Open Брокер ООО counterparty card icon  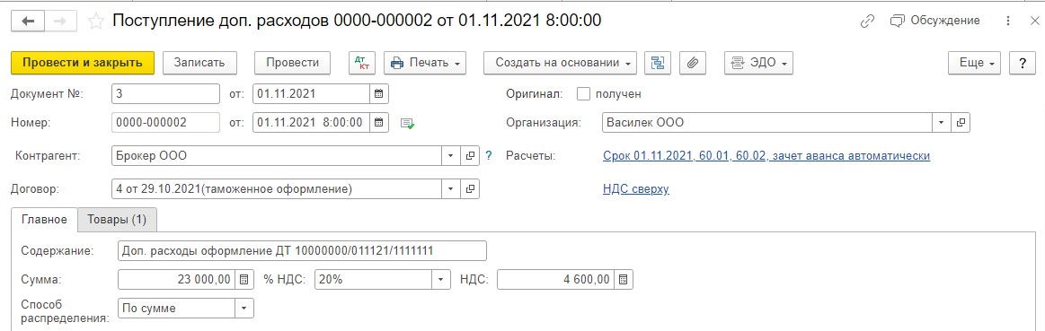470,156
